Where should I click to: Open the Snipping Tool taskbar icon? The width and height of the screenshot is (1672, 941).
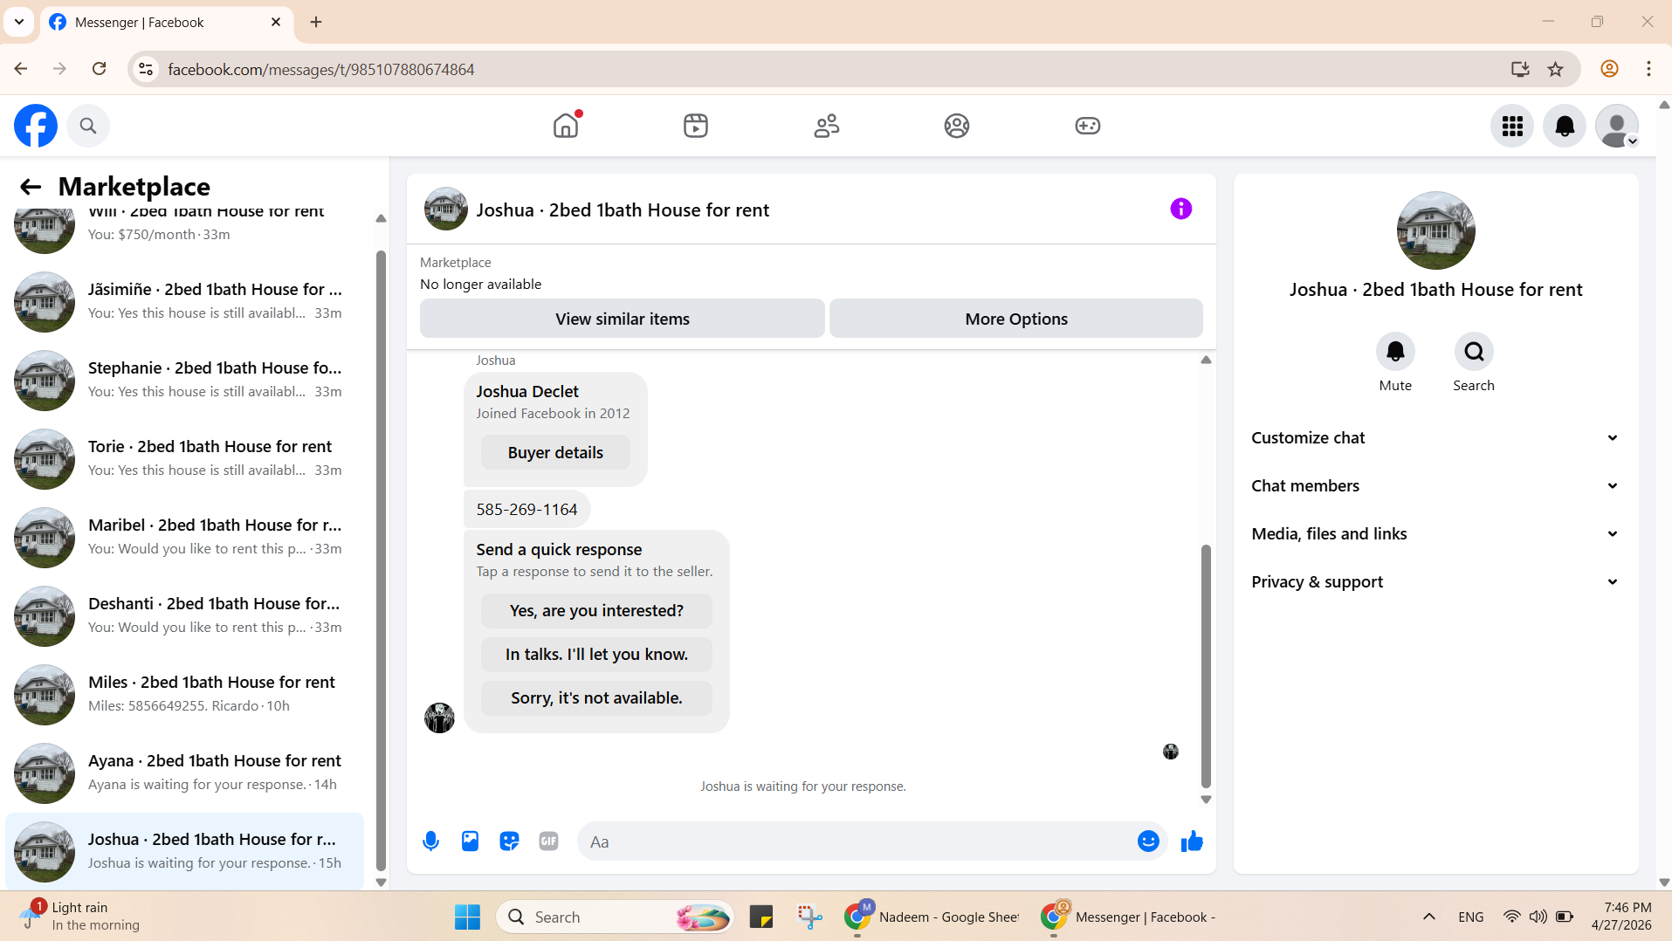[x=809, y=917]
